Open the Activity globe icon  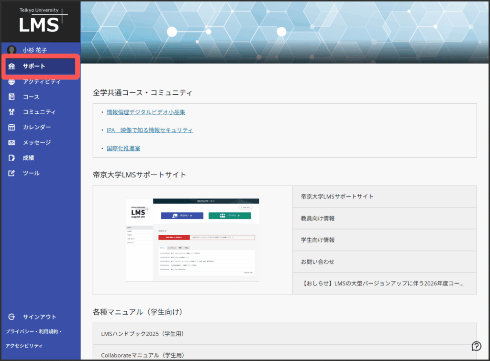pos(12,82)
